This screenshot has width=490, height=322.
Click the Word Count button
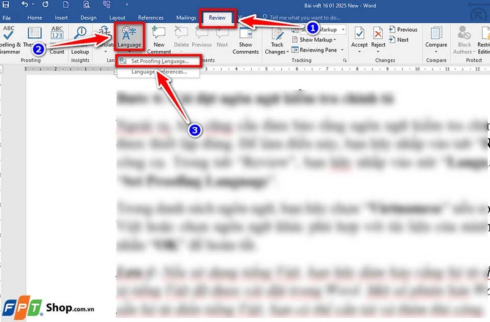(57, 40)
